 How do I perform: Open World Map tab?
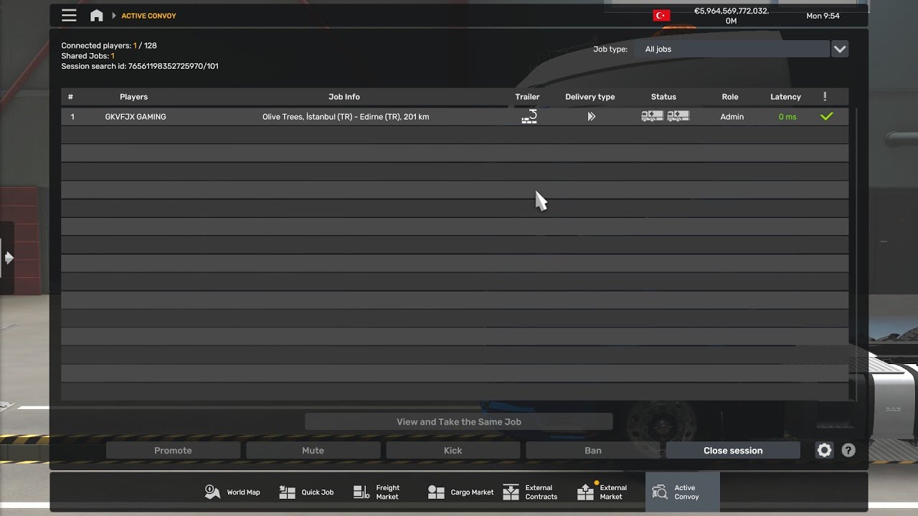[232, 492]
